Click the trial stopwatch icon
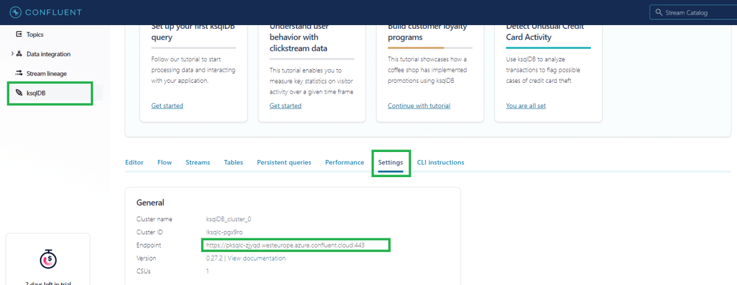 (48, 259)
